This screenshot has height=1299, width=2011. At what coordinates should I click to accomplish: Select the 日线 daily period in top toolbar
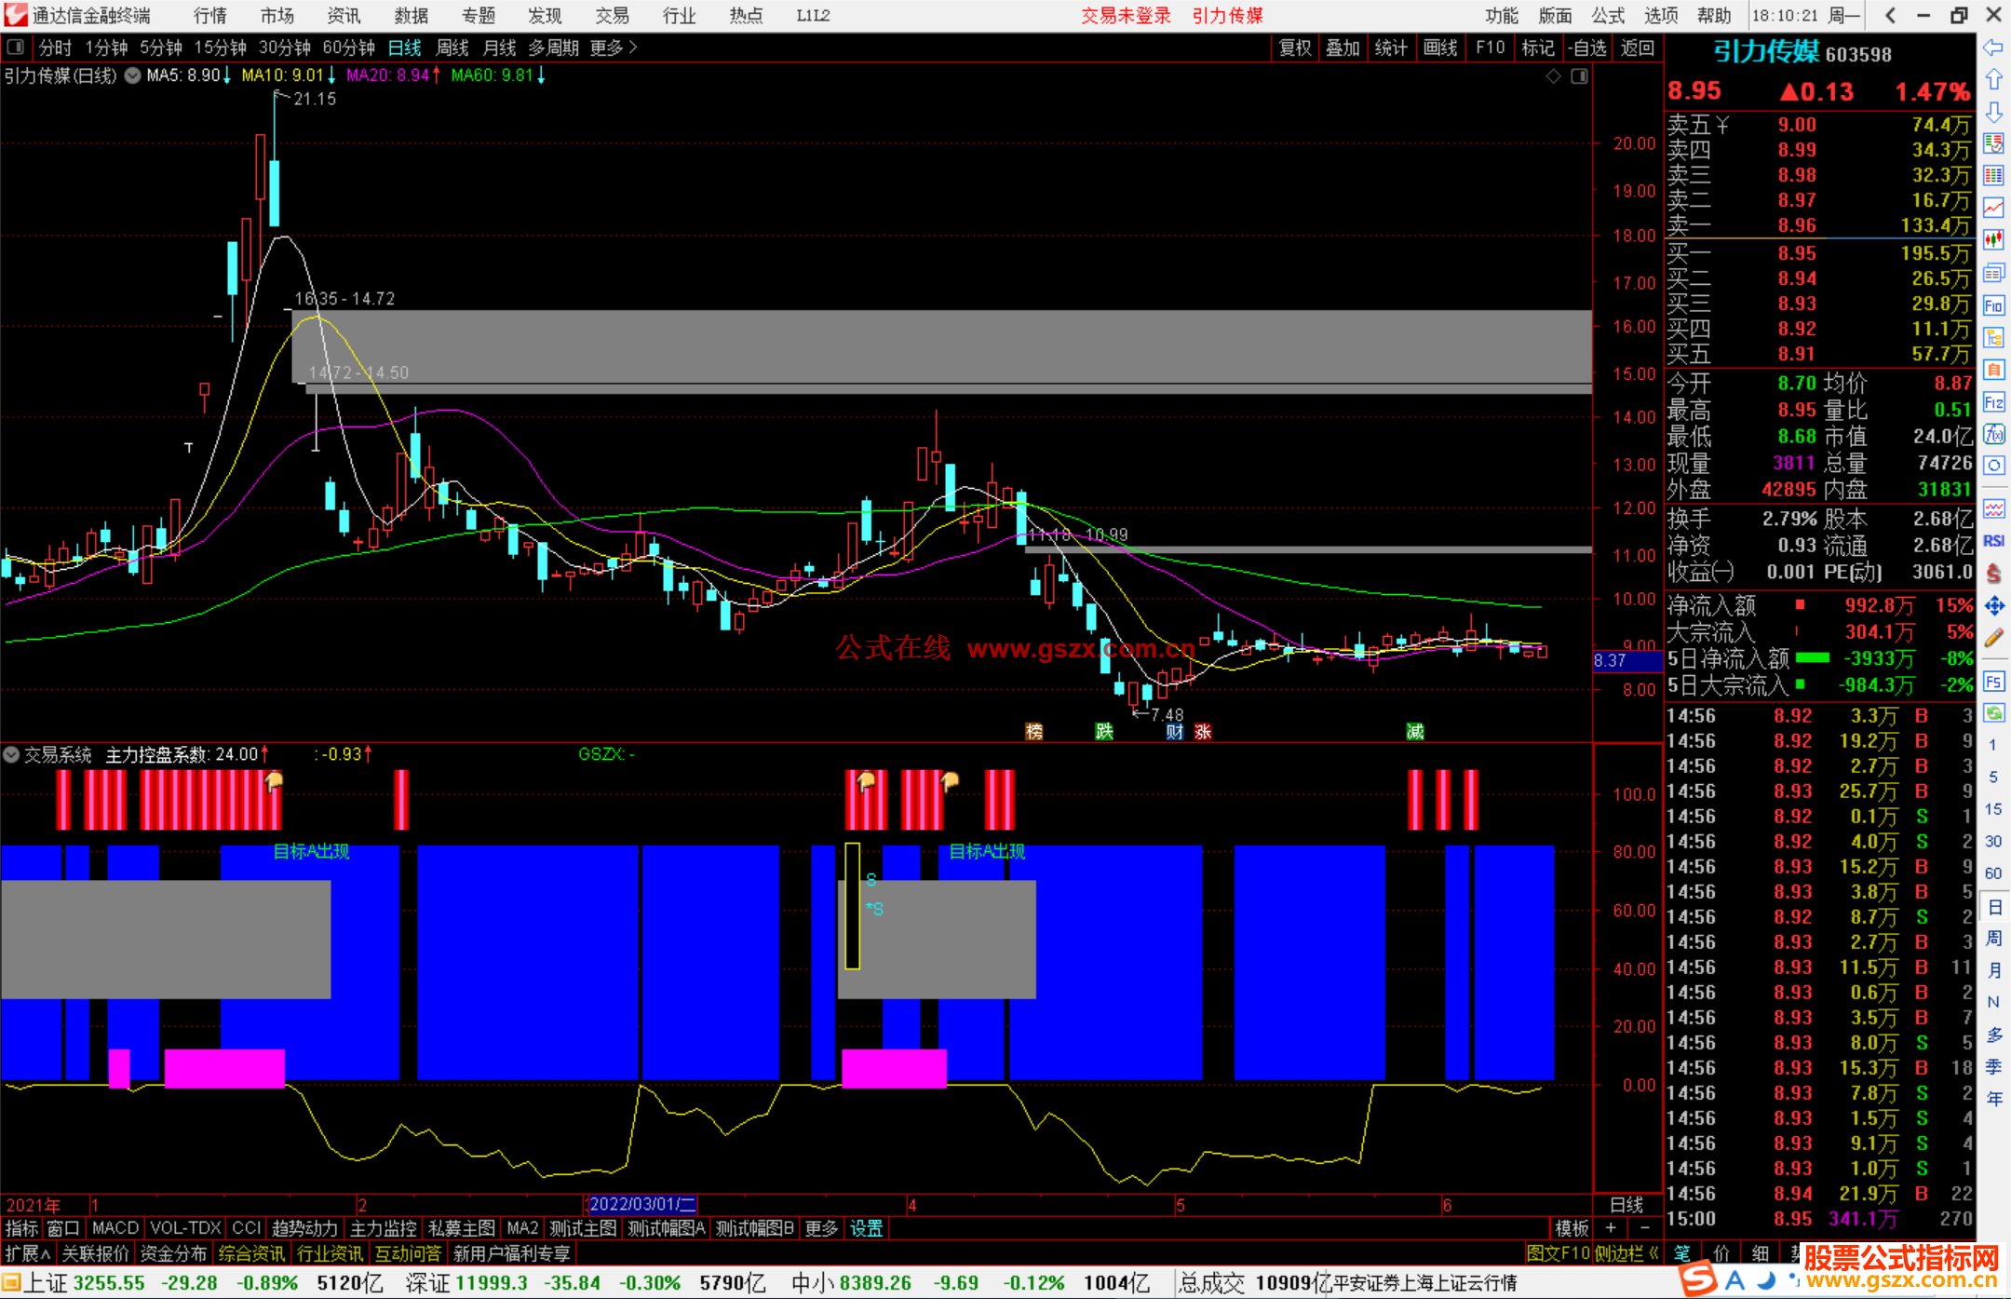404,47
